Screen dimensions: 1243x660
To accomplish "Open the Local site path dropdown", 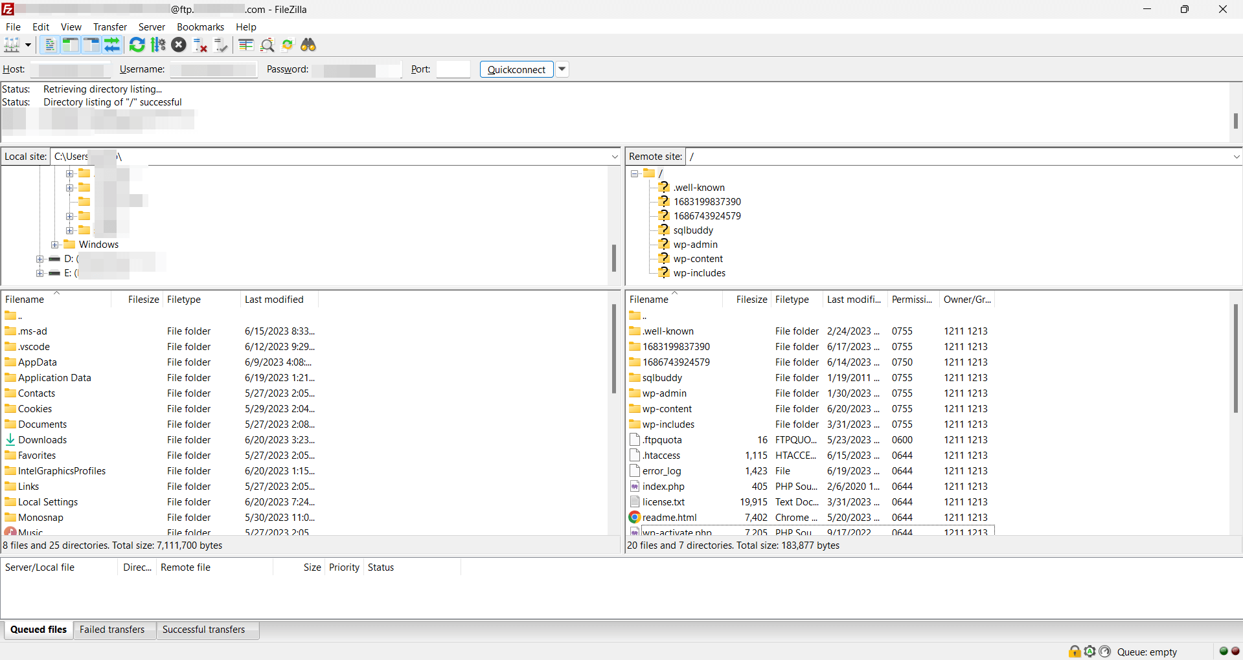I will 615,157.
